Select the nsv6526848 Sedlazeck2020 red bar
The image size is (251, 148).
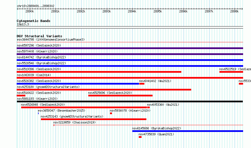84,107
